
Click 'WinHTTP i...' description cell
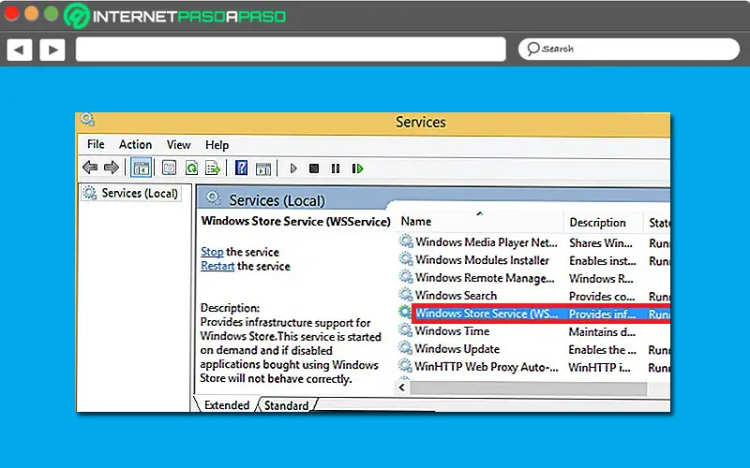pyautogui.click(x=599, y=367)
